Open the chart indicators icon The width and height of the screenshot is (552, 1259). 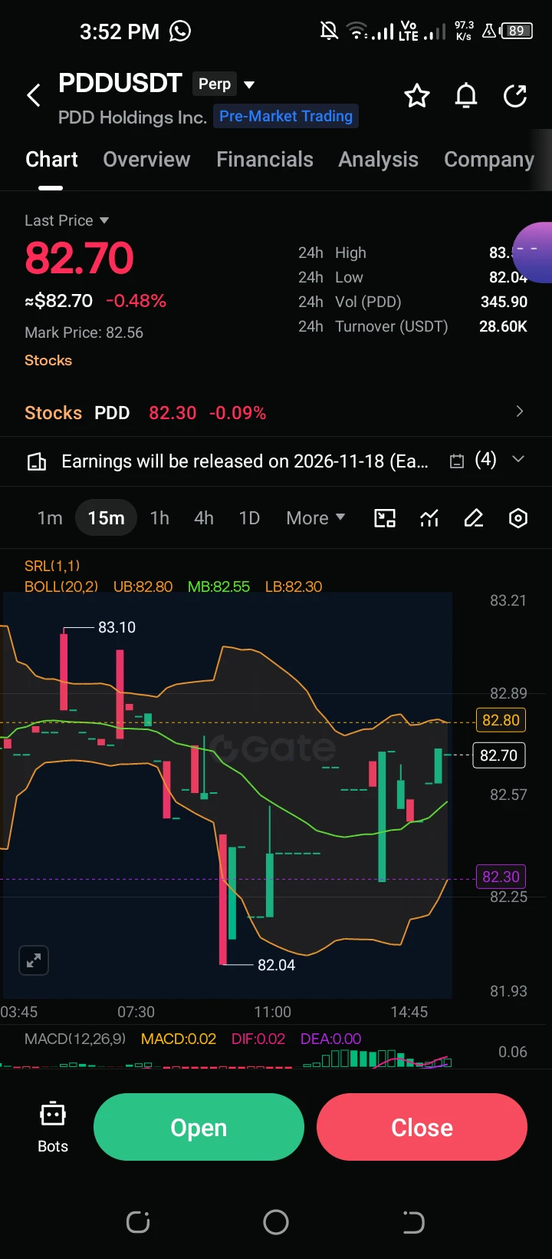pyautogui.click(x=429, y=518)
